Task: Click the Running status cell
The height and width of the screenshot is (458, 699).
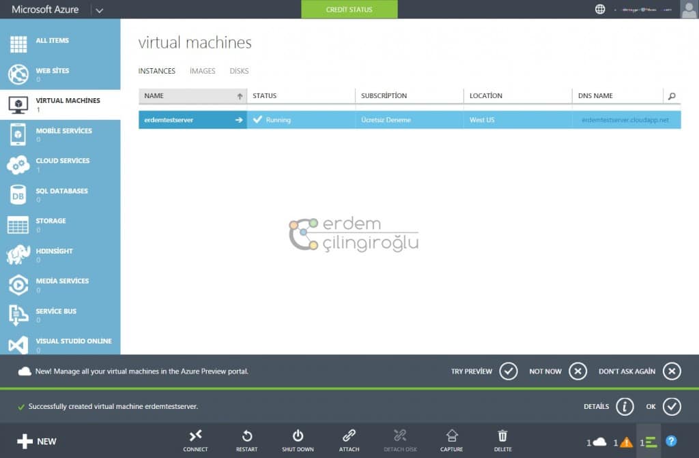Action: (301, 120)
